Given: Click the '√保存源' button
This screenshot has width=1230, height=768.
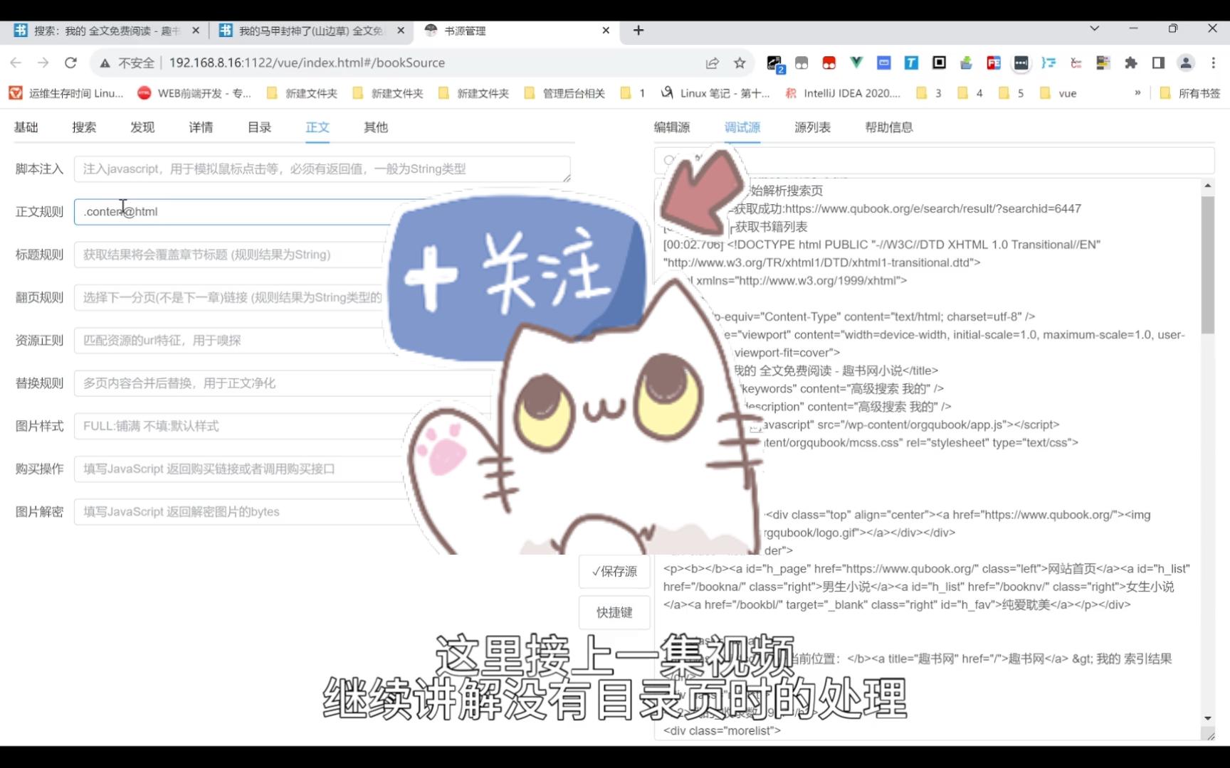Looking at the screenshot, I should (614, 572).
